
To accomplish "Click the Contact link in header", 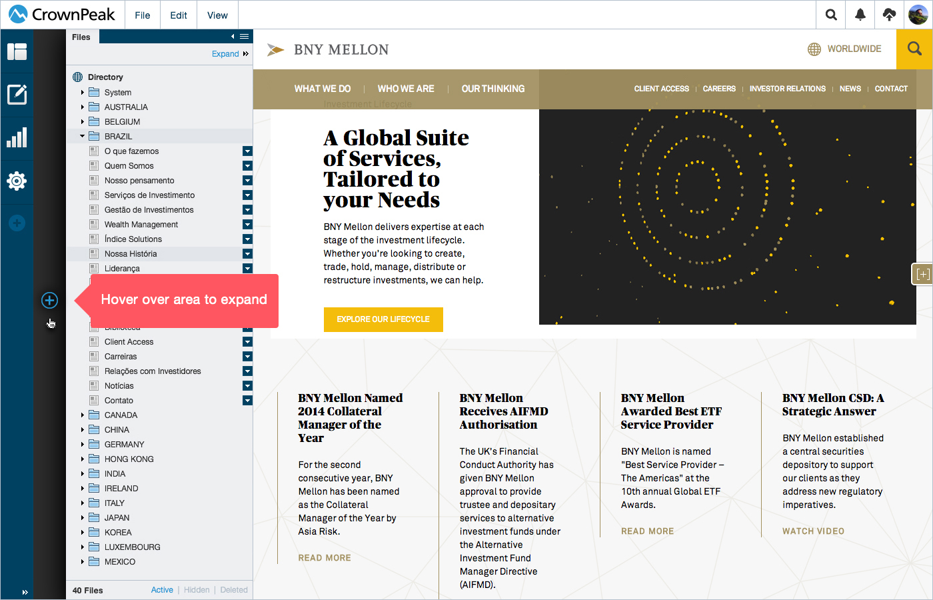I will 891,89.
